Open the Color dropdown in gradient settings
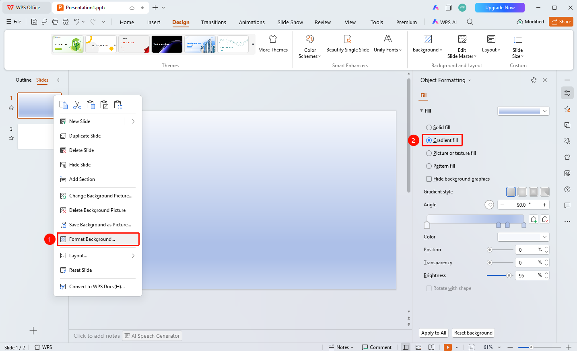The image size is (577, 351). click(x=523, y=237)
